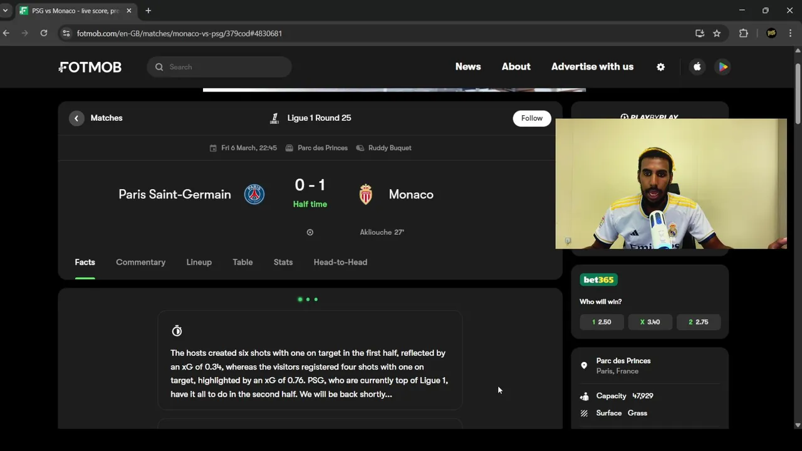
Task: Go back with the browser back arrow
Action: pyautogui.click(x=6, y=33)
